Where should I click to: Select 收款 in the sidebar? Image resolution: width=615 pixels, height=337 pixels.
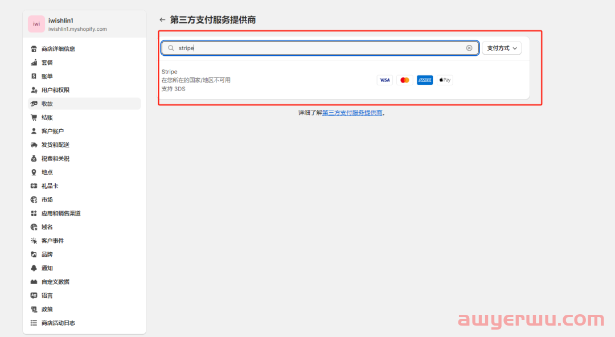coord(84,104)
